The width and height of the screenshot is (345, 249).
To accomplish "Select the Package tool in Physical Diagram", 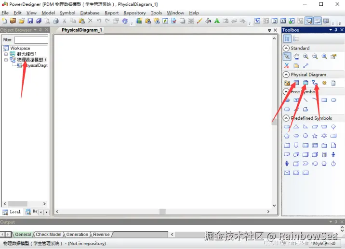I will tap(287, 83).
